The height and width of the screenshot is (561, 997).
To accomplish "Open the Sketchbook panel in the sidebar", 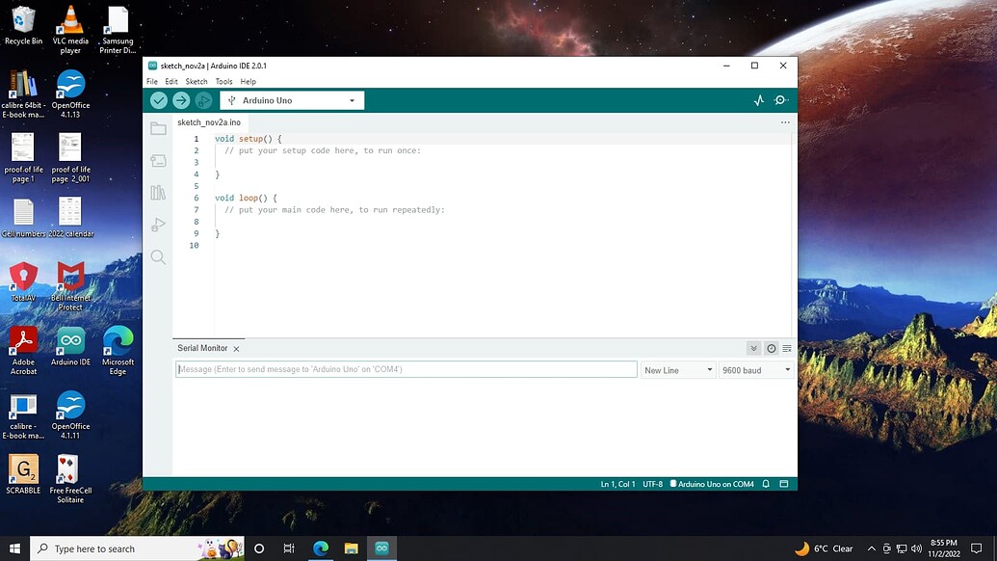I will (x=157, y=127).
